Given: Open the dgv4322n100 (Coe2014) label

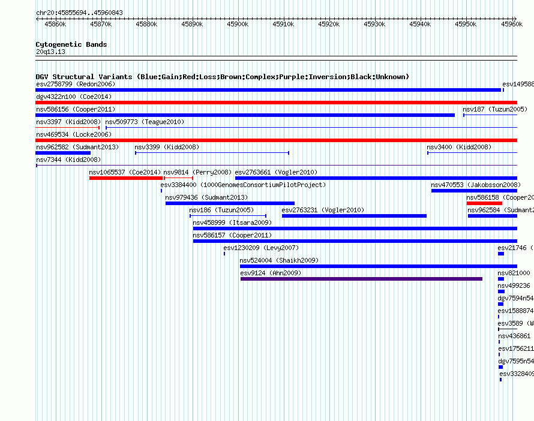Looking at the screenshot, I should pyautogui.click(x=74, y=97).
